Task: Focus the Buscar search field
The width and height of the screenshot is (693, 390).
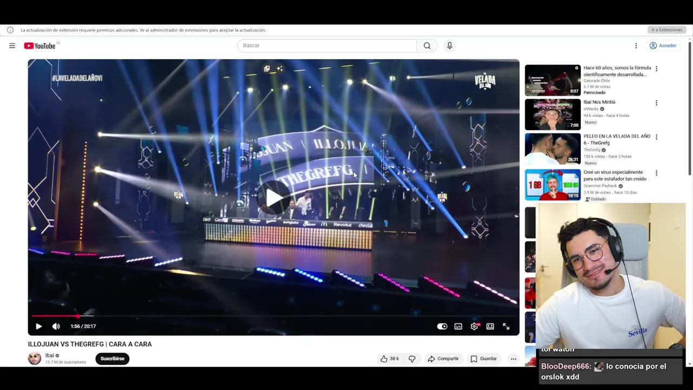Action: pos(327,45)
